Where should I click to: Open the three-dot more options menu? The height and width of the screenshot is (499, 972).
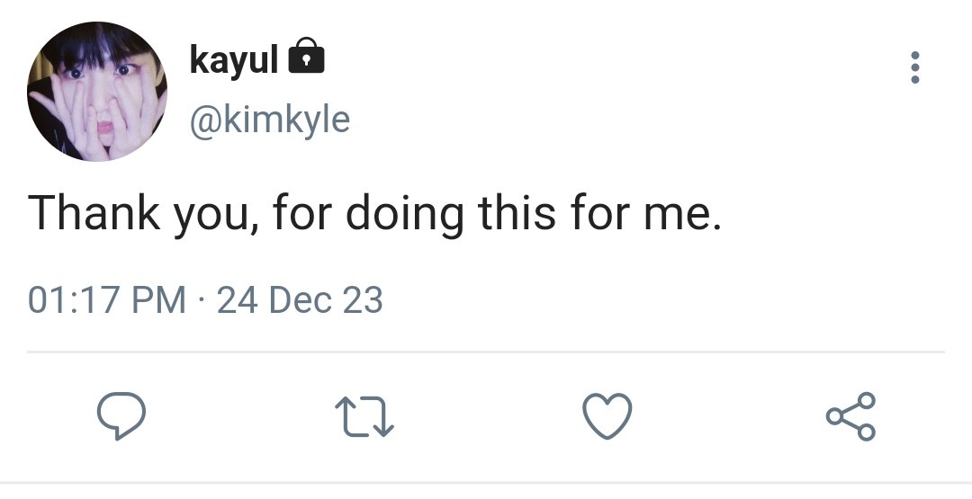915,68
